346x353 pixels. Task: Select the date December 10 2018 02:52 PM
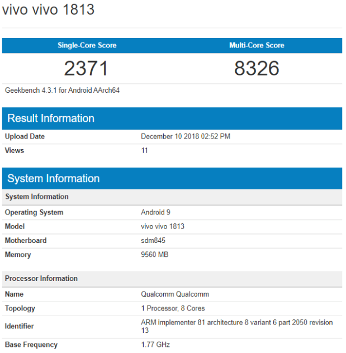[x=186, y=136]
